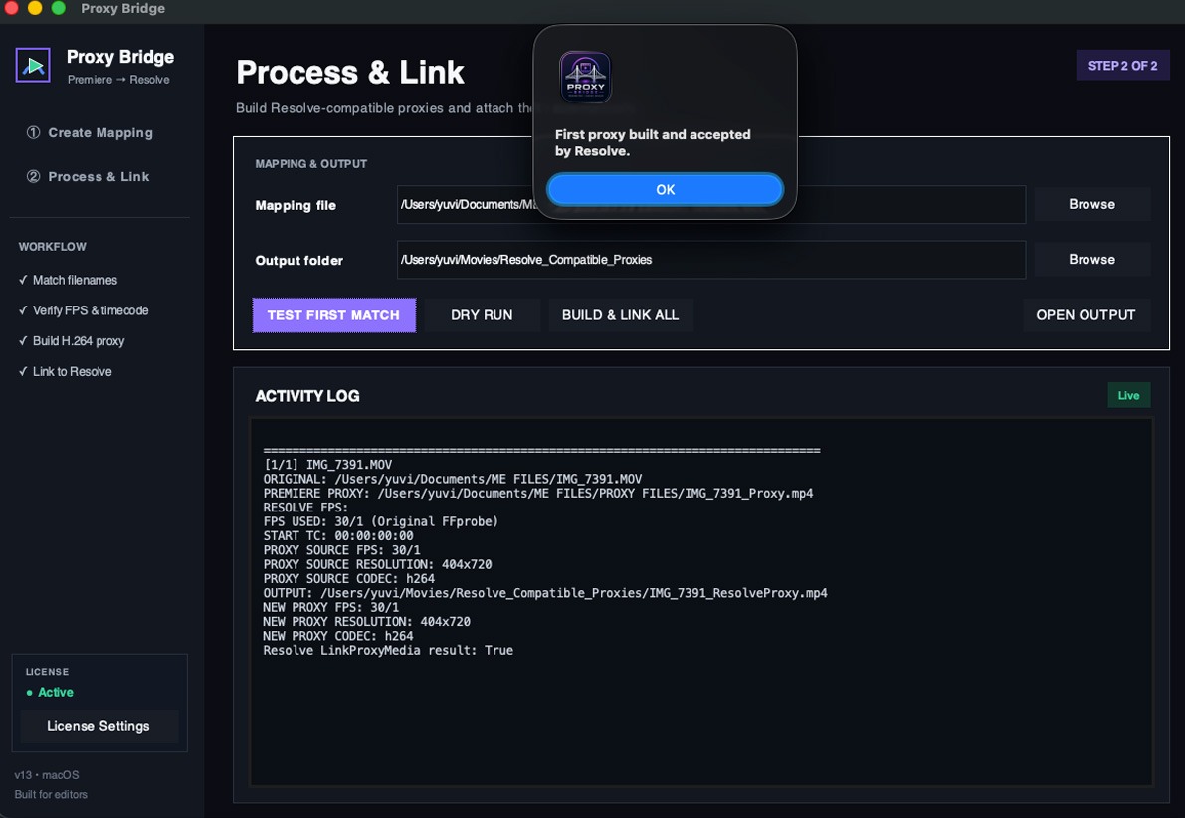Click the 'v13 · macOS' version text
This screenshot has height=818, width=1185.
[46, 775]
